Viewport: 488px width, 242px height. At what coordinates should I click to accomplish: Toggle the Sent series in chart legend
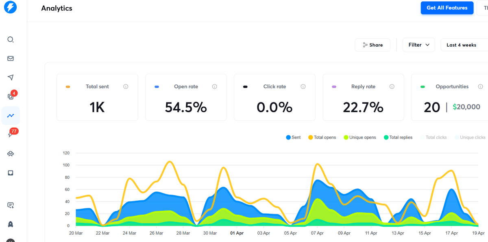pyautogui.click(x=293, y=137)
